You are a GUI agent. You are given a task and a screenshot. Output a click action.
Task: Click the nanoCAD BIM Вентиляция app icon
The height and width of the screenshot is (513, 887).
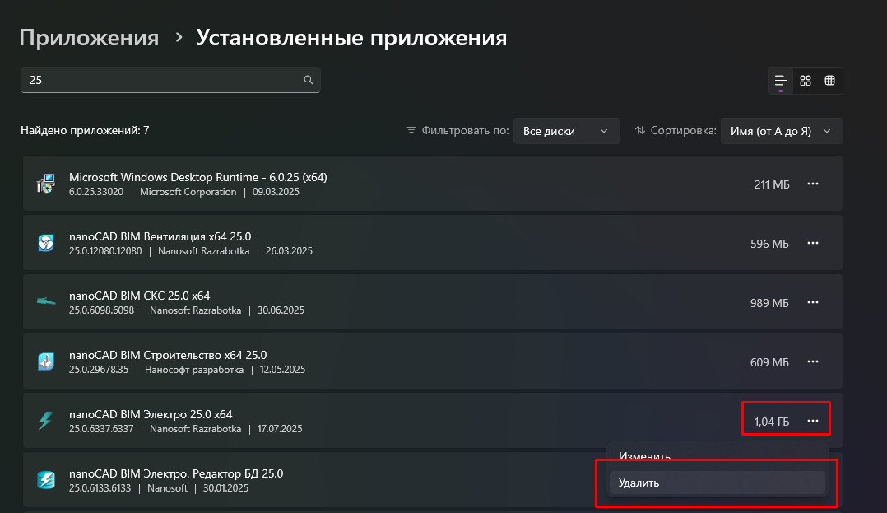pyautogui.click(x=46, y=244)
